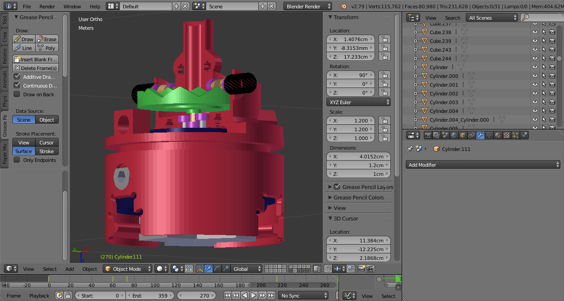Open the Mesh Data tab (triangle icon)
Screen dimensions: 564x301
[489, 135]
